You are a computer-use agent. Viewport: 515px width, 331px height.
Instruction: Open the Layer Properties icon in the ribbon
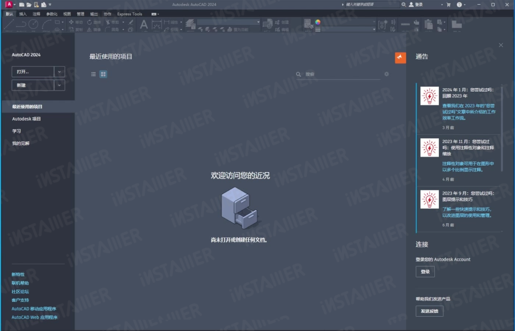pos(190,24)
